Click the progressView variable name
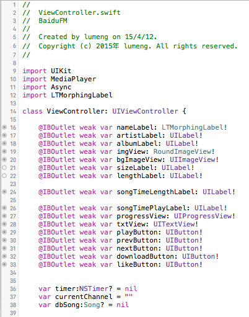 [x=141, y=216]
